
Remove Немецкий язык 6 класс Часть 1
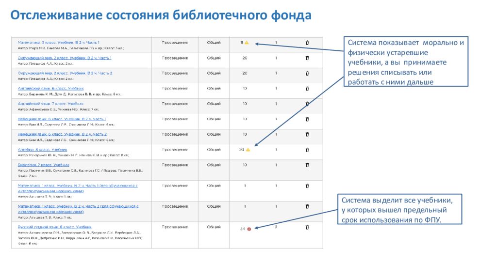click(307, 119)
